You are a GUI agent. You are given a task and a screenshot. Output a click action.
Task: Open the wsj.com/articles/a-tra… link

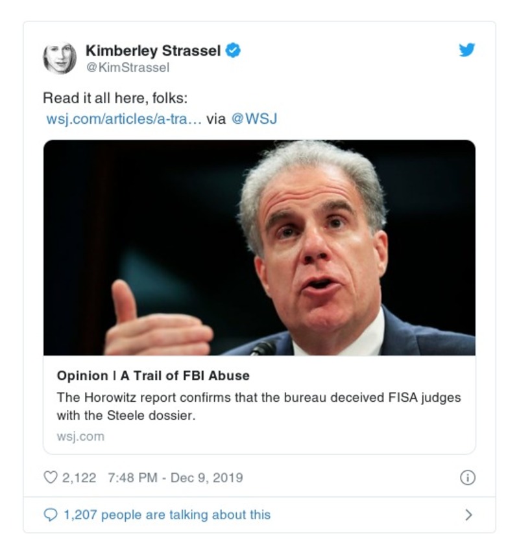(123, 119)
